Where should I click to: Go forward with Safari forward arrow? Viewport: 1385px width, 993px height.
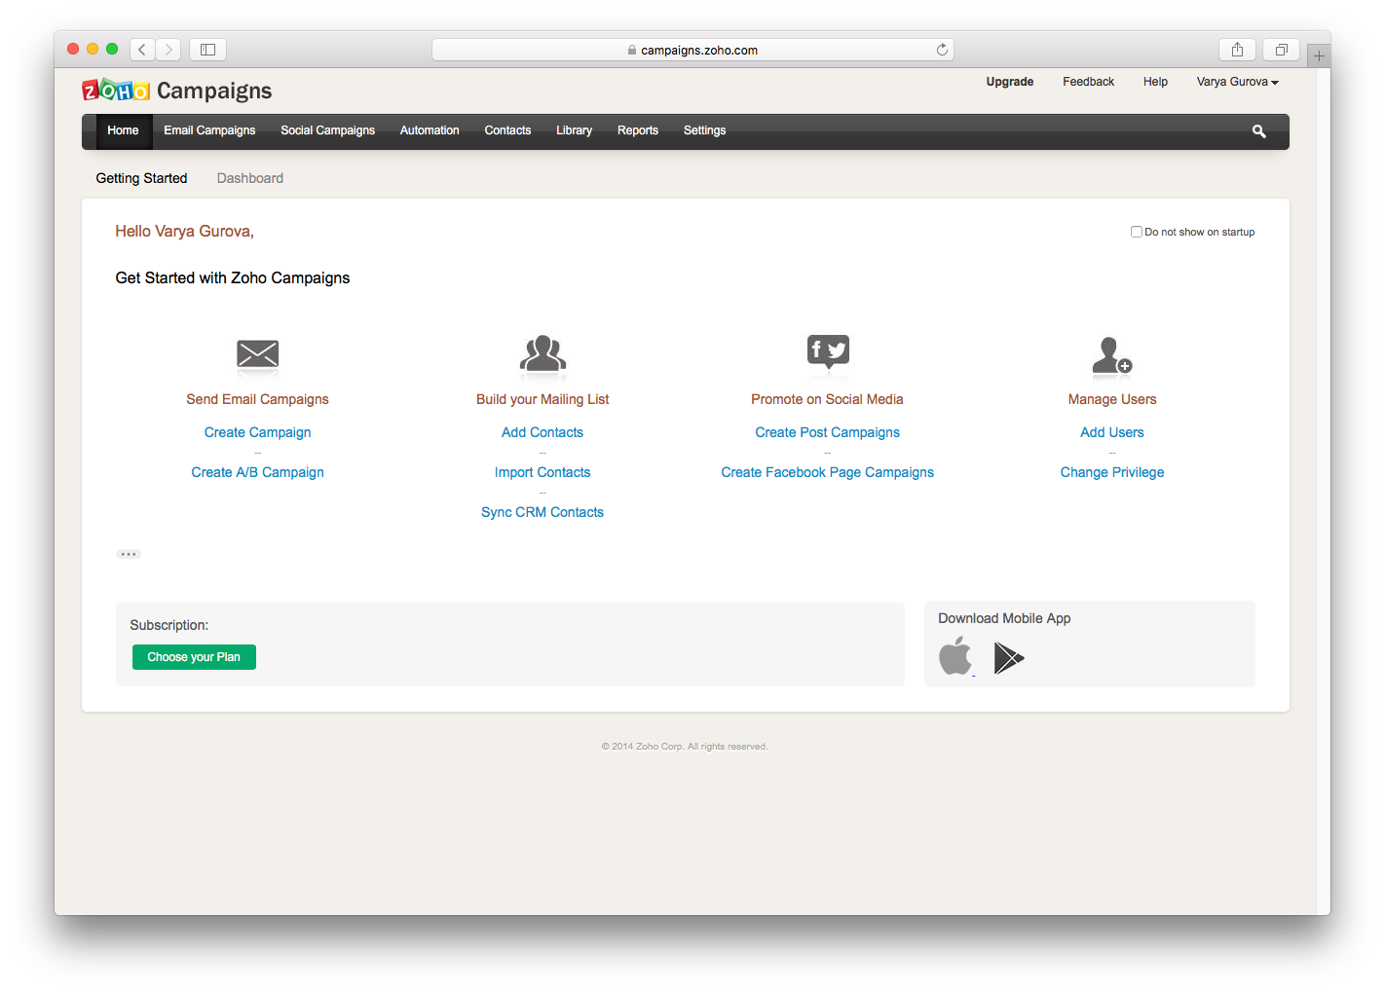(168, 50)
